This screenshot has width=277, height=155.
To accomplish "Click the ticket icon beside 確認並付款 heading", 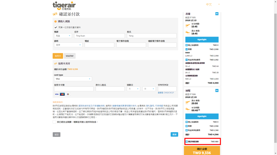I will click(55, 14).
